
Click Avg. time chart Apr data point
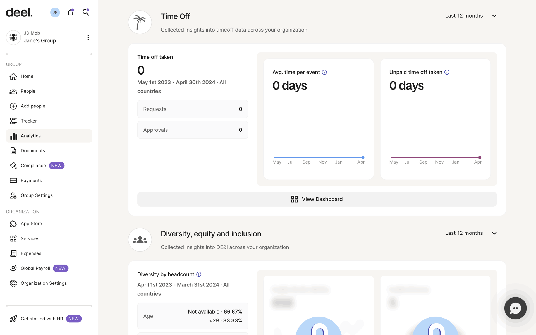(363, 157)
